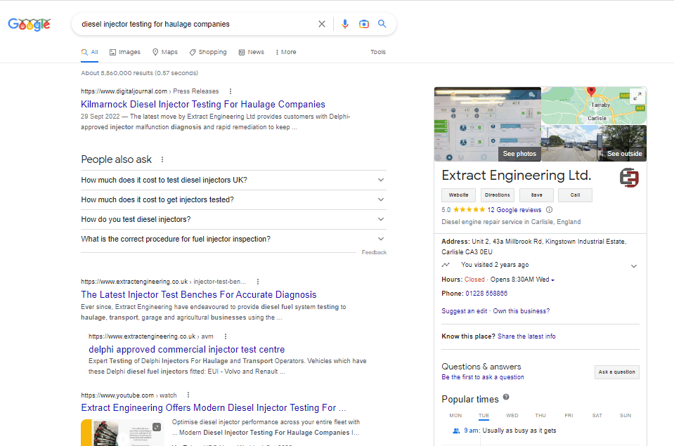Screen dimensions: 674x446
Task: Clear the search query with X
Action: pyautogui.click(x=321, y=24)
